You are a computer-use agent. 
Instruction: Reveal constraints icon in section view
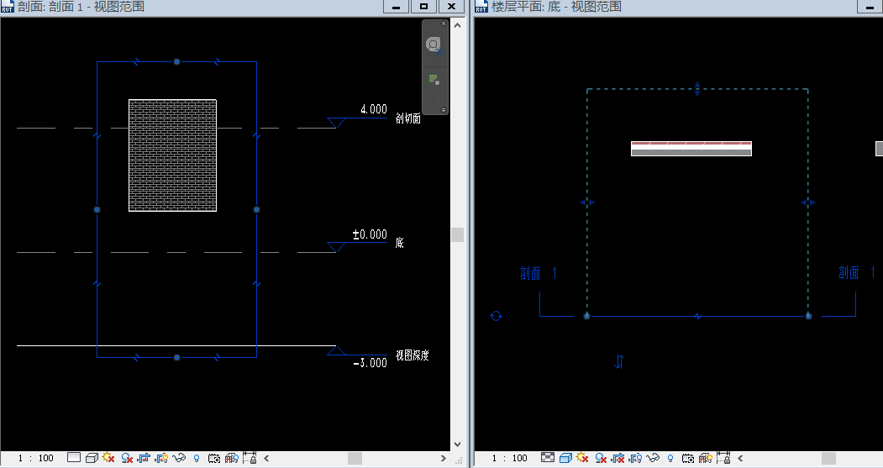click(x=250, y=457)
